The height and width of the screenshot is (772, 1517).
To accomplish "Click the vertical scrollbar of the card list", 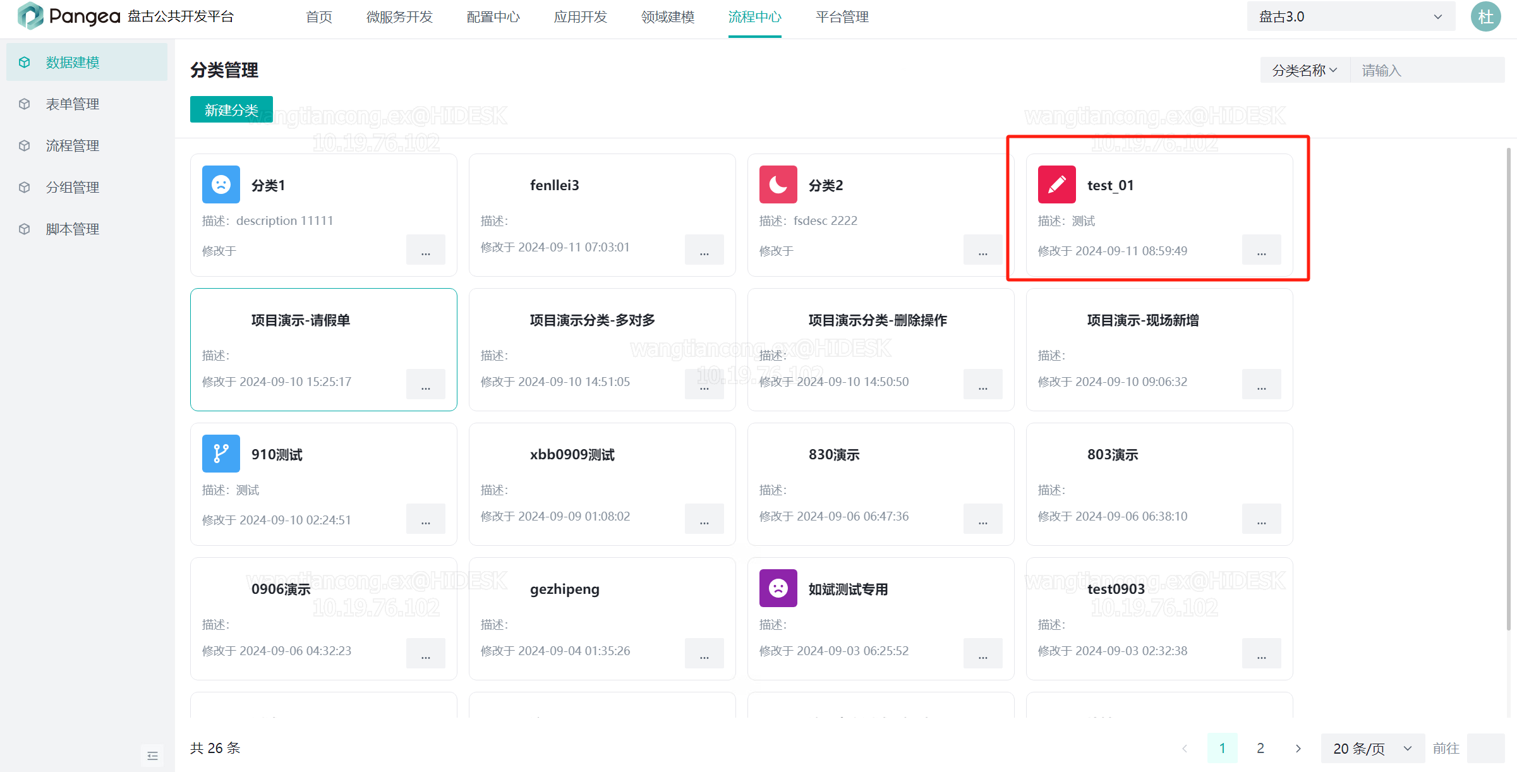I will point(1509,389).
